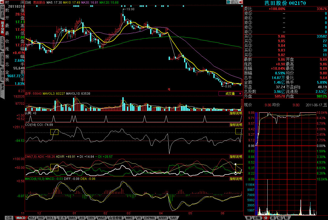Viewport: 328px width, 220px height.
Task: Switch to the BOLL indicator tab
Action: click(x=51, y=218)
